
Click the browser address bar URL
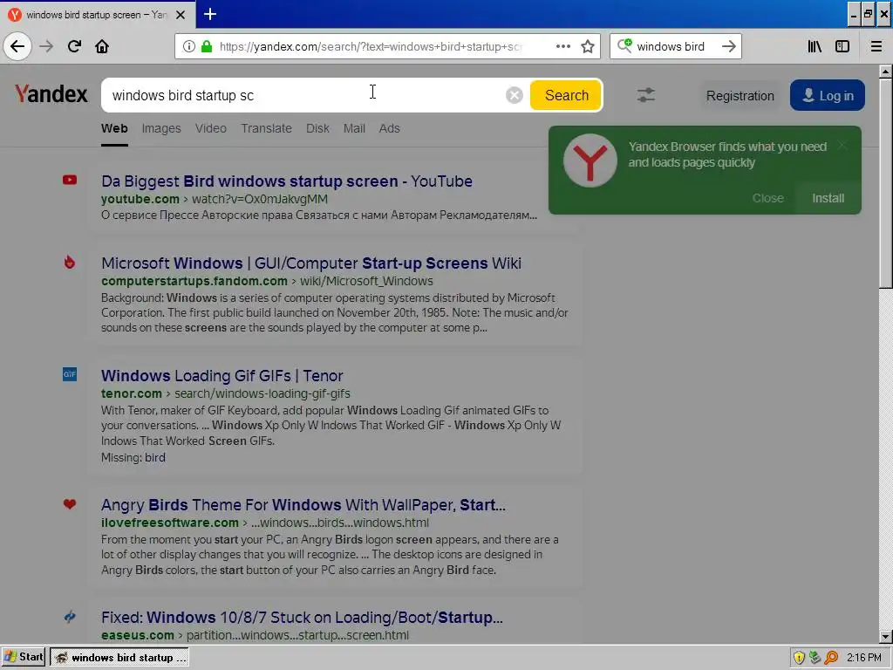click(370, 47)
